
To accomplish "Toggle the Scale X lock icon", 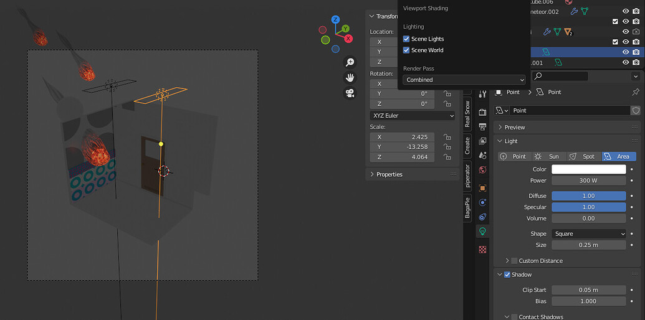I will point(446,137).
